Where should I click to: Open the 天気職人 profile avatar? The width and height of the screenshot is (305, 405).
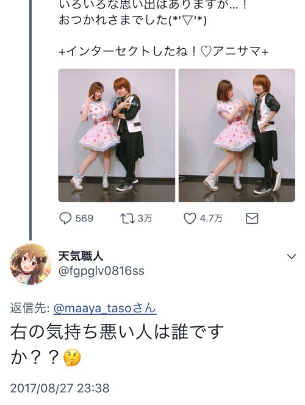pos(30,264)
